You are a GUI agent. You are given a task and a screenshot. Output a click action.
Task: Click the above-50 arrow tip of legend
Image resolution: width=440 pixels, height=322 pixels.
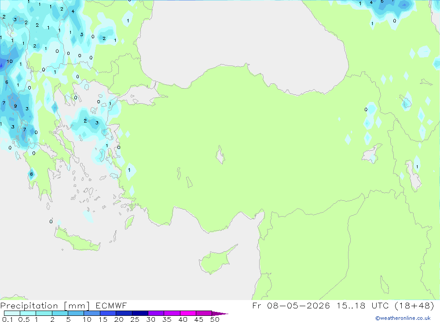pos(220,314)
